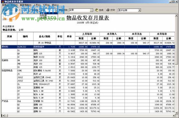This screenshot has width=179, height=118.
Task: Select the 链轮 item row
Action: click(x=88, y=50)
